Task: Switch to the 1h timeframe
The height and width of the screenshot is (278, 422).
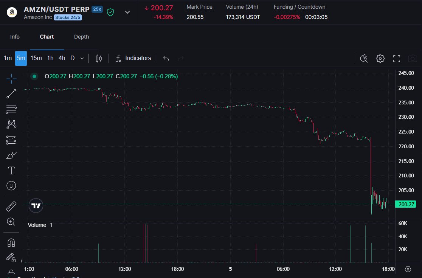Action: coord(50,58)
